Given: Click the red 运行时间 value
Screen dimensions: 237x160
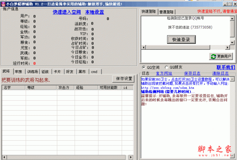Looking at the screenshot, I should (x=34, y=63).
